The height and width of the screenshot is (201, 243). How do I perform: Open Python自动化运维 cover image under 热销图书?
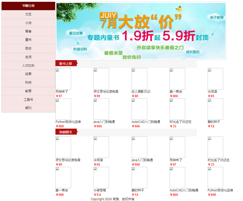coord(215,178)
